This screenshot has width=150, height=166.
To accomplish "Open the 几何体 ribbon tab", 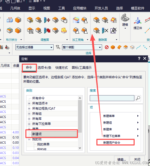I will pos(15,8).
